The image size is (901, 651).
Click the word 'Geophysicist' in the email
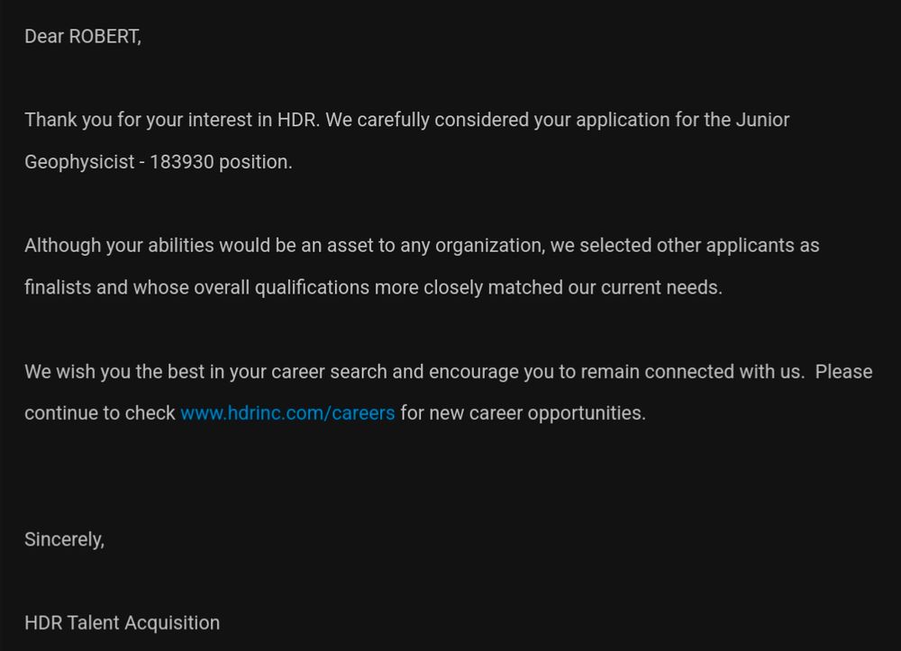point(79,162)
